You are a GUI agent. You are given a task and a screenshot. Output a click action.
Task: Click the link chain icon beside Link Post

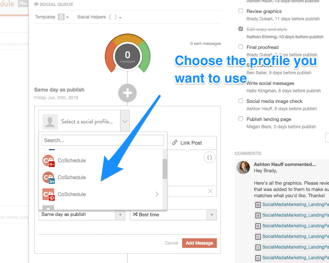click(175, 143)
